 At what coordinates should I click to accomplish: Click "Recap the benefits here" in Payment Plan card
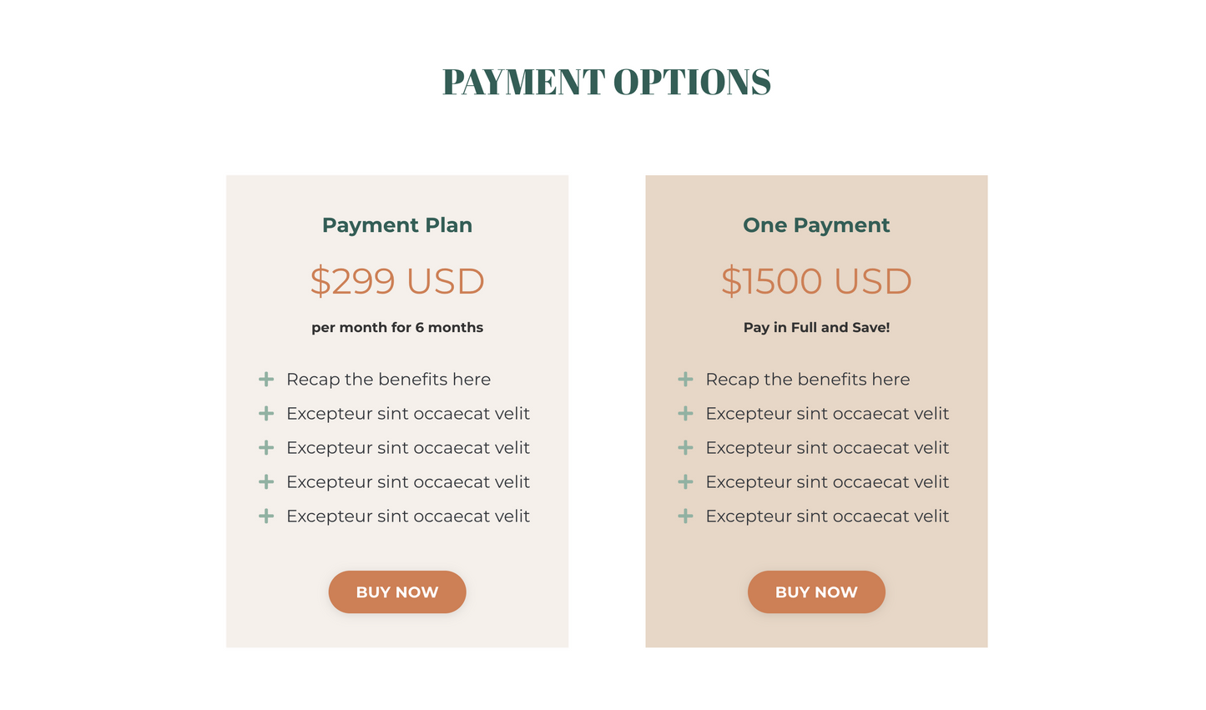pyautogui.click(x=388, y=380)
